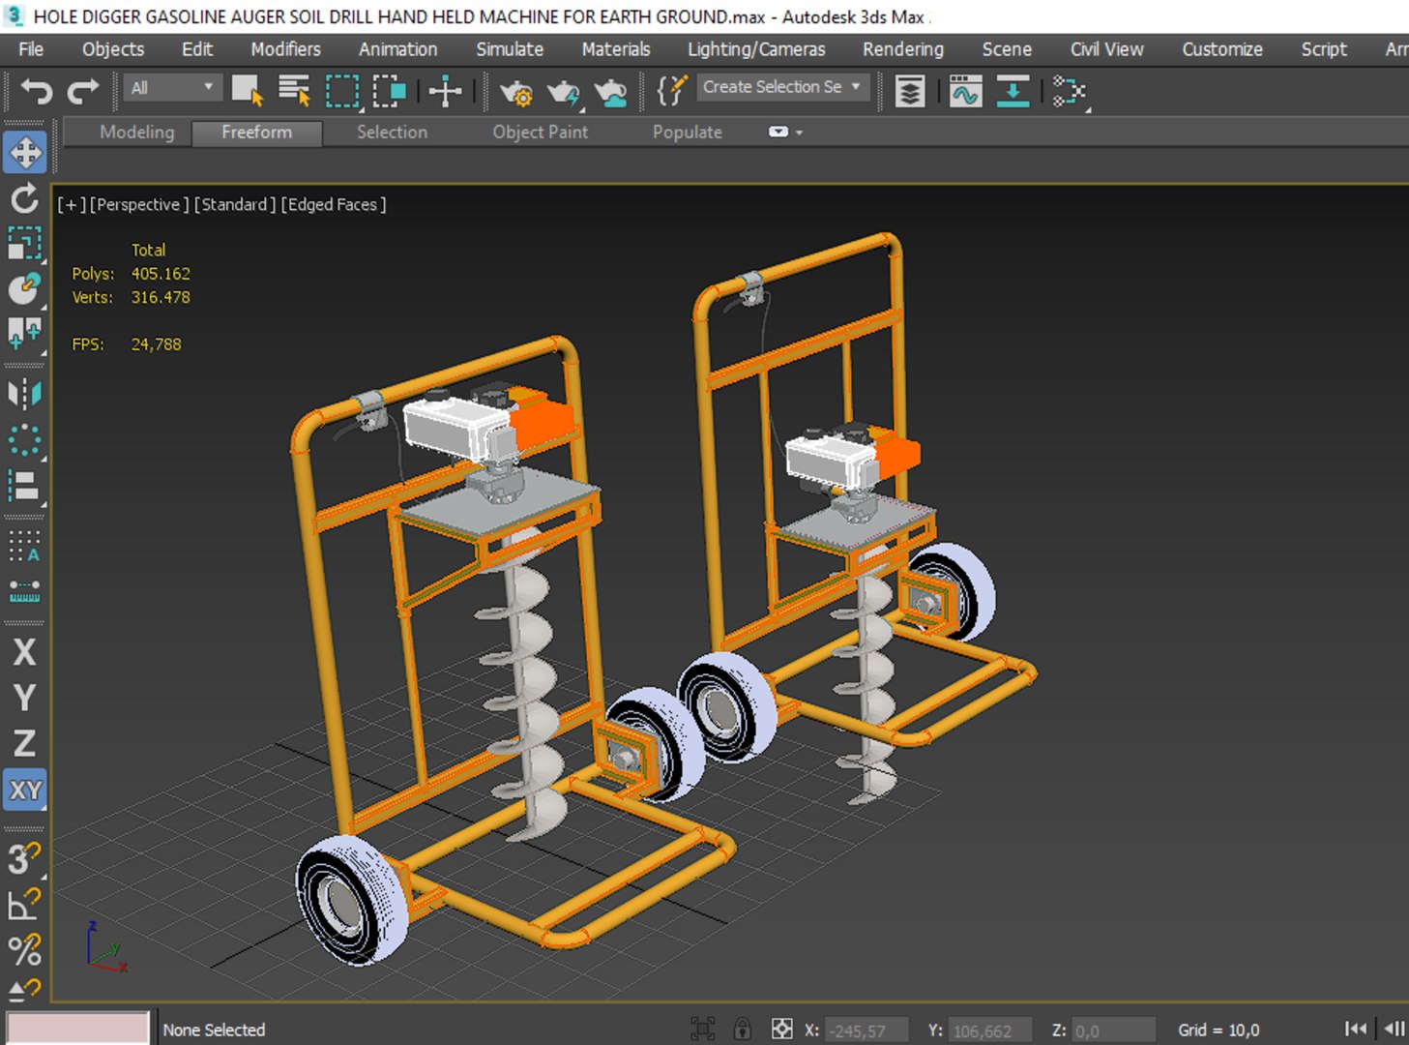Activate the Select Object tool
This screenshot has width=1409, height=1045.
(x=248, y=91)
